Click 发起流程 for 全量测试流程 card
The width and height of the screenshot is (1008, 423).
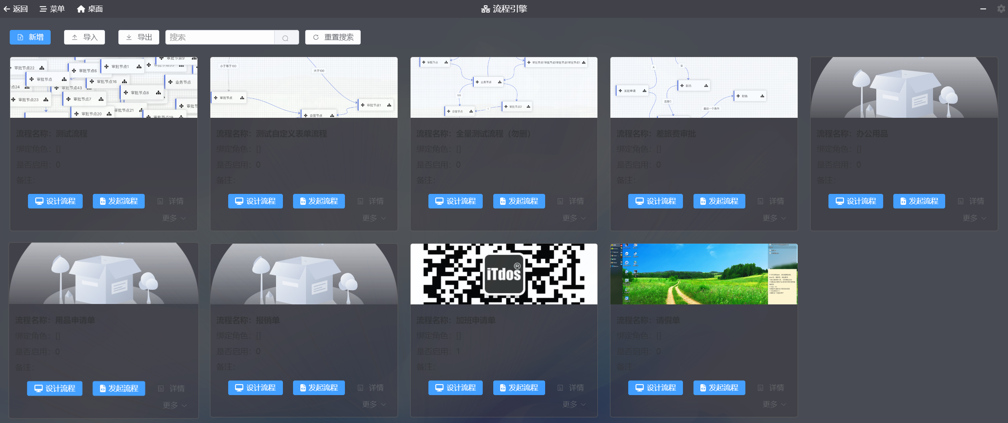(x=519, y=201)
